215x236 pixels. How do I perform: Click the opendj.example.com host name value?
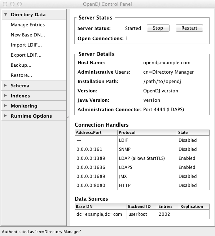pyautogui.click(x=167, y=63)
